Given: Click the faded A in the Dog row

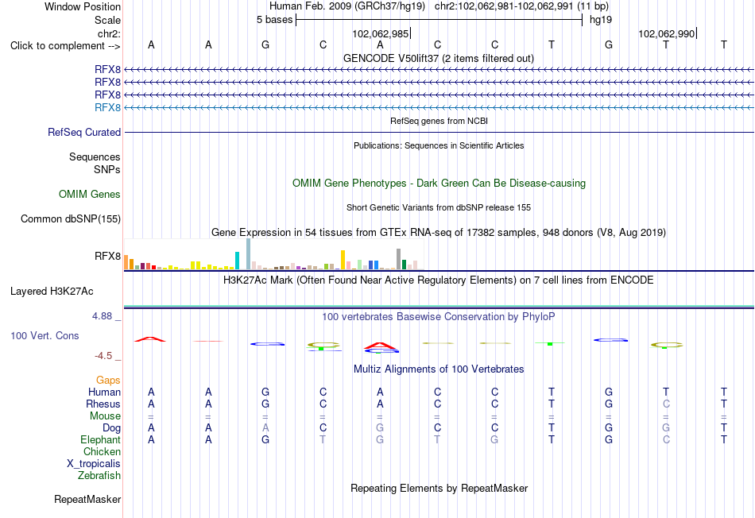Looking at the screenshot, I should coord(265,427).
